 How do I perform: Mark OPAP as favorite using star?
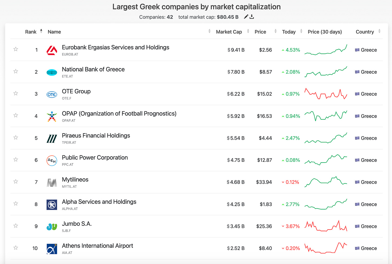[16, 115]
